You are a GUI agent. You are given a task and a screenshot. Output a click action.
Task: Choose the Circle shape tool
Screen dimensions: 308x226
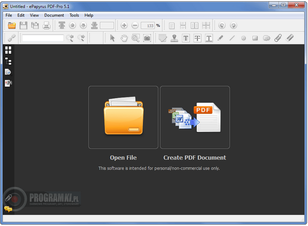point(243,38)
